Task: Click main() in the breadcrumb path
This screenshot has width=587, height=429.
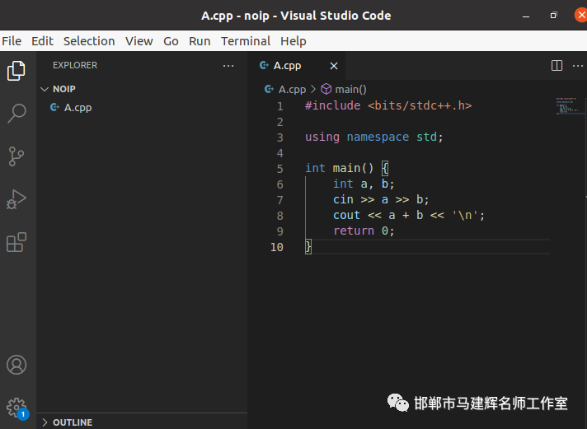Action: [x=350, y=90]
